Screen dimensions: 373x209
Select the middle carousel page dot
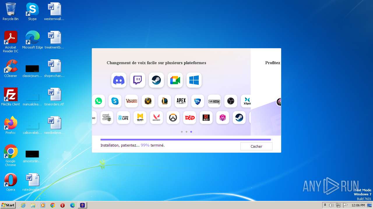point(186,132)
